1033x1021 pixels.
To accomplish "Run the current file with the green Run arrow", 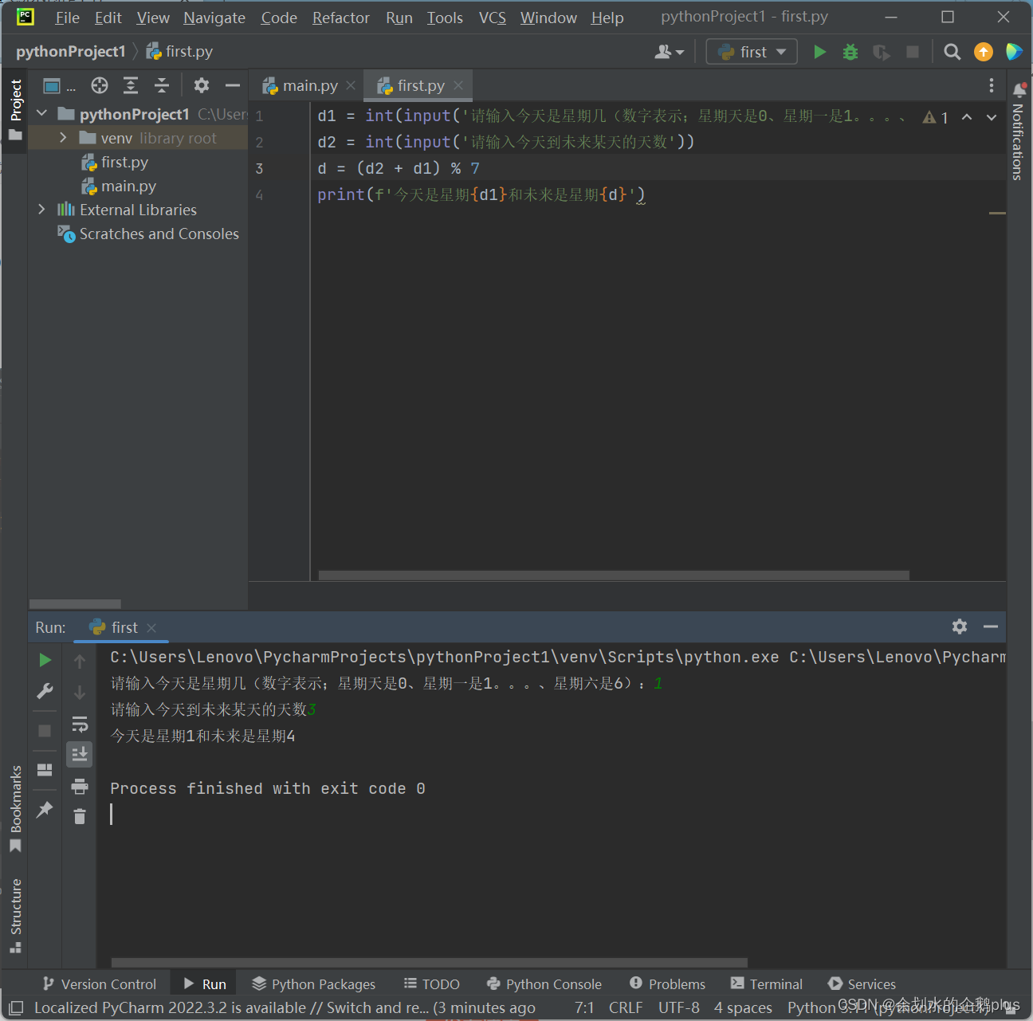I will (819, 51).
